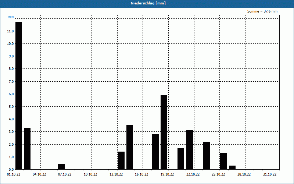Click the x-axis label "28.10.22"
The height and width of the screenshot is (184, 294).
pyautogui.click(x=244, y=174)
